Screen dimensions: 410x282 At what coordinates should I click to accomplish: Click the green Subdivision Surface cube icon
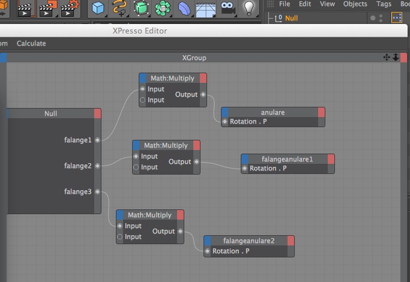click(x=141, y=8)
